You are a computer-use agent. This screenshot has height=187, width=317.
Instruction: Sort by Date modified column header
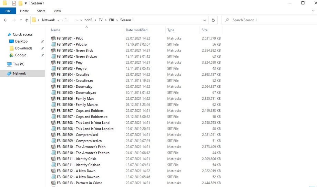click(136, 30)
